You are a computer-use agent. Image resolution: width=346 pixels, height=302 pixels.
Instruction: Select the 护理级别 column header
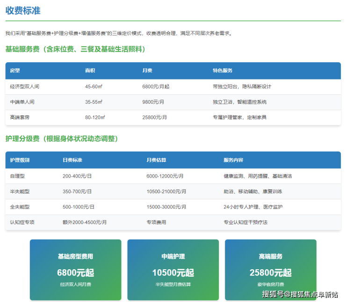point(20,160)
